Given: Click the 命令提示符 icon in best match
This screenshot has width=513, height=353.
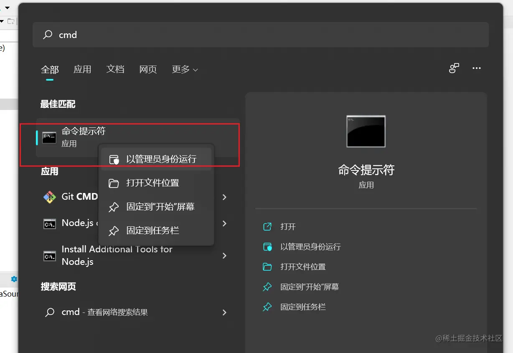Looking at the screenshot, I should coord(49,137).
